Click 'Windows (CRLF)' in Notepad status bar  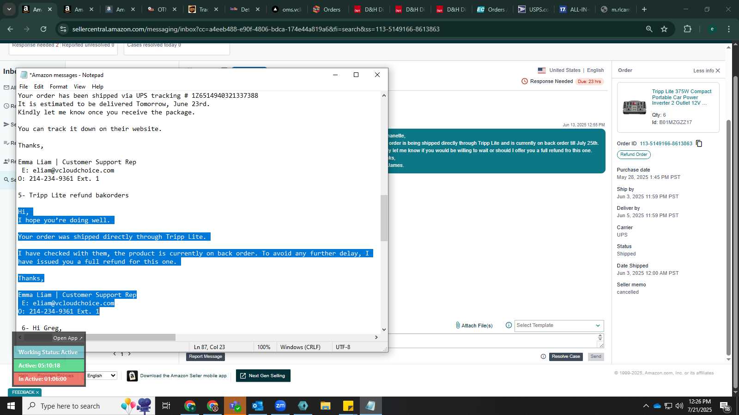[x=300, y=347]
